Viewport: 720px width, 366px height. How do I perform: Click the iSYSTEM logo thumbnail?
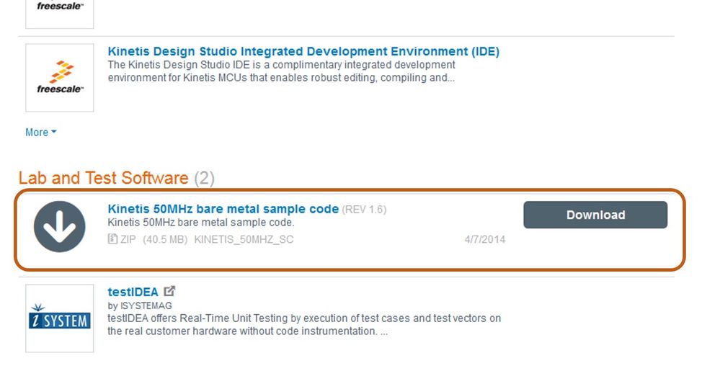click(60, 318)
